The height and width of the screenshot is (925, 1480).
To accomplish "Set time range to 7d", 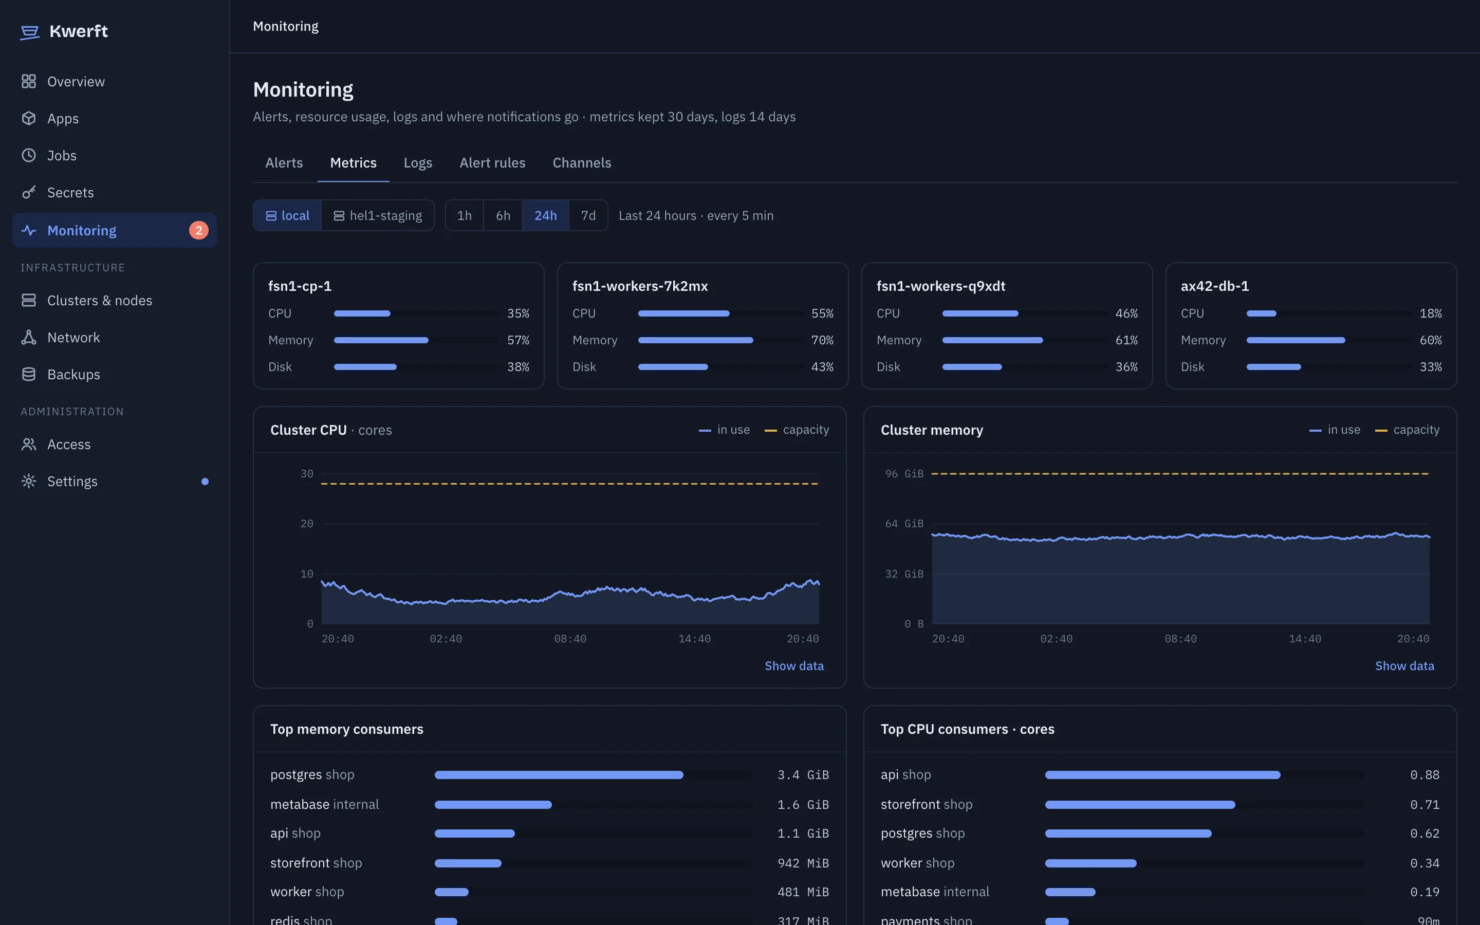I will pyautogui.click(x=588, y=215).
